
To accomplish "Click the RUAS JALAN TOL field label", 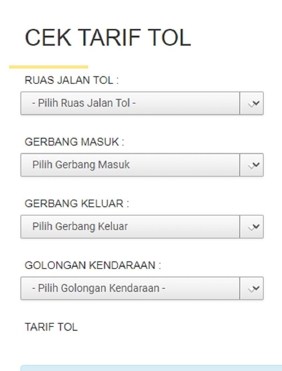I will tap(72, 80).
